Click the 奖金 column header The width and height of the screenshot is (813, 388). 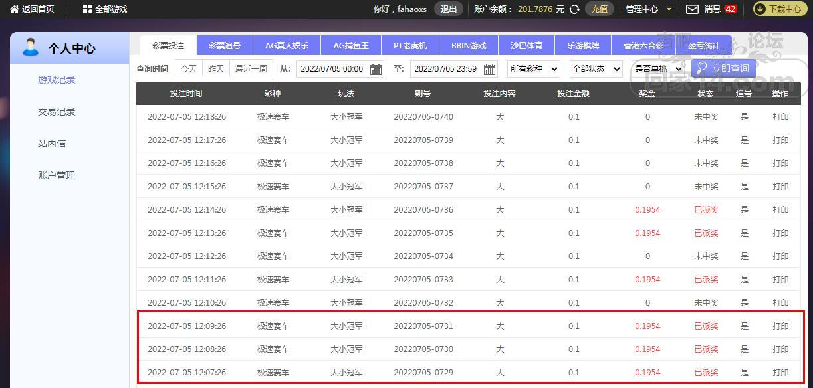[647, 94]
